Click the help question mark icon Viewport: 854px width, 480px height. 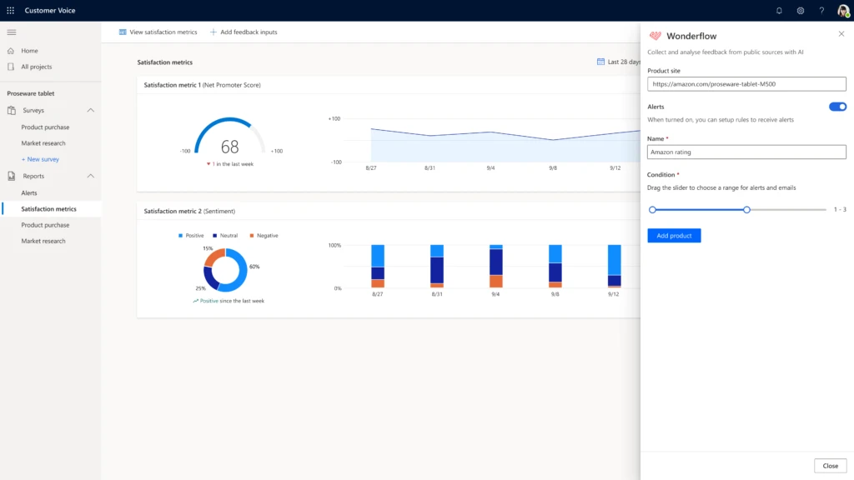tap(821, 11)
